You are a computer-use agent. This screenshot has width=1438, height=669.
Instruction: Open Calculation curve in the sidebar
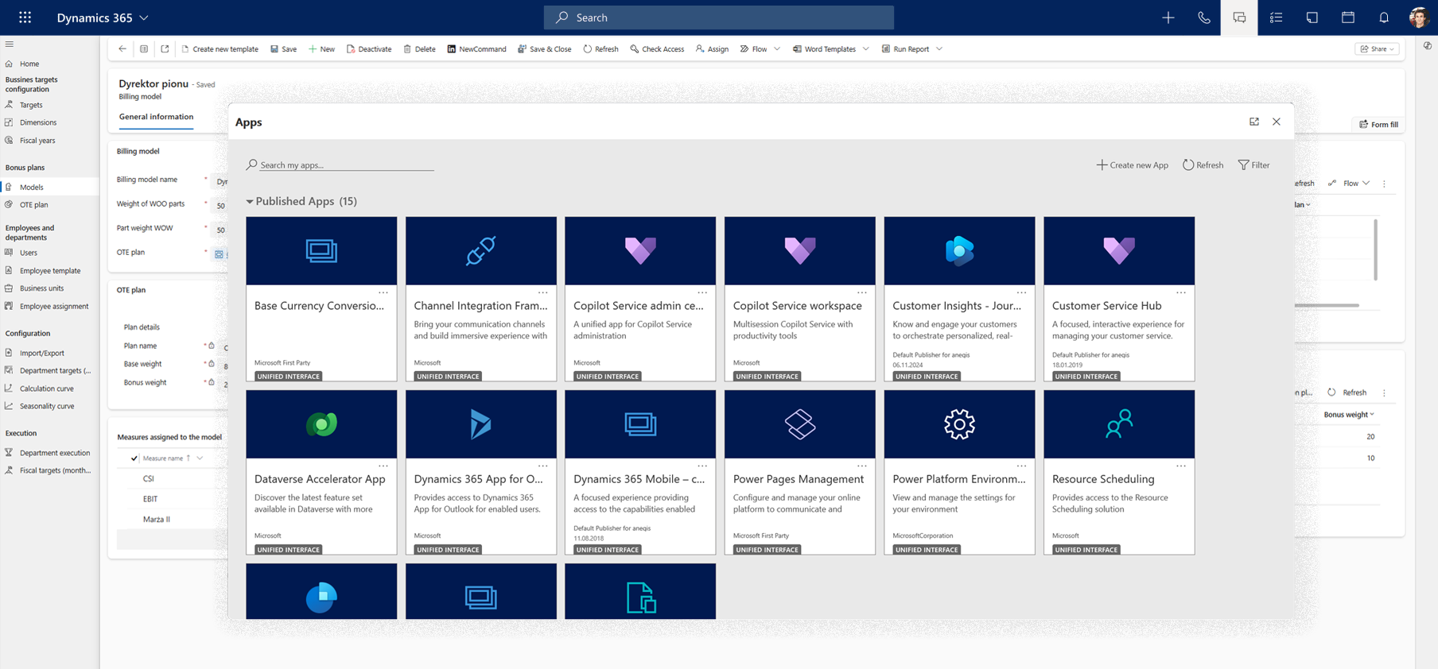[x=47, y=389]
